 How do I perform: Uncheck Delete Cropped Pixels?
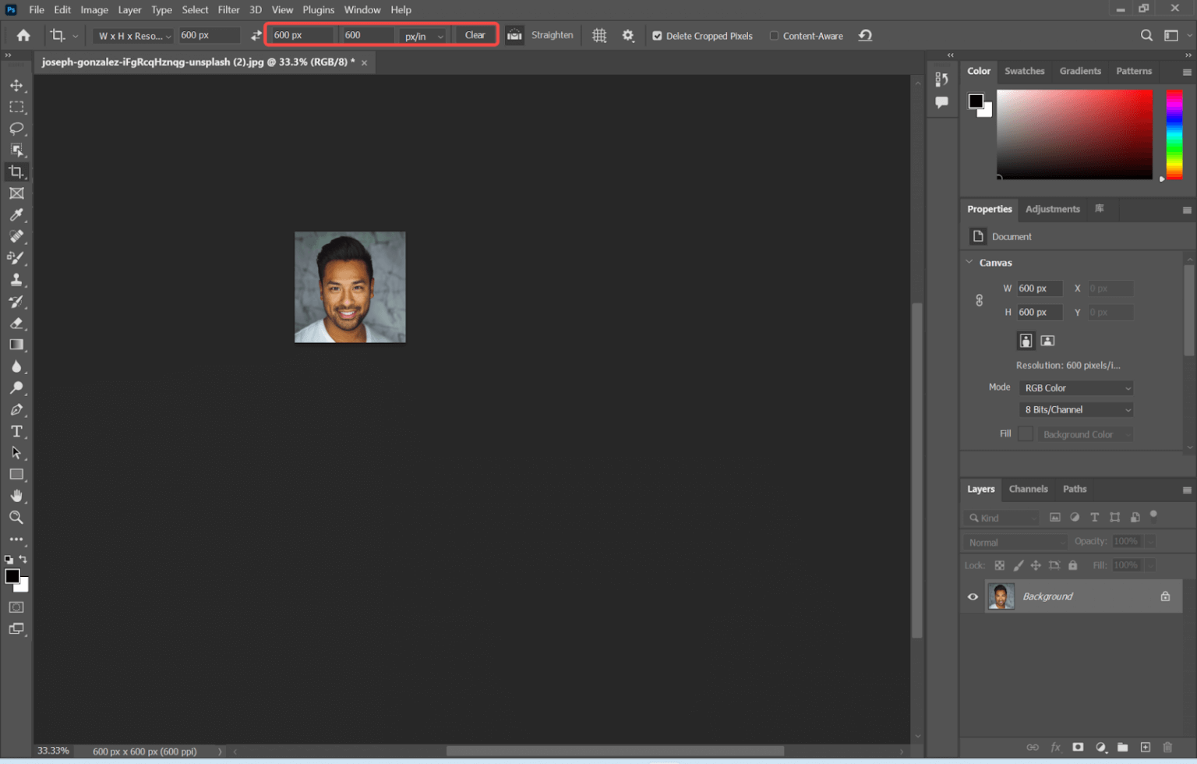click(x=657, y=36)
